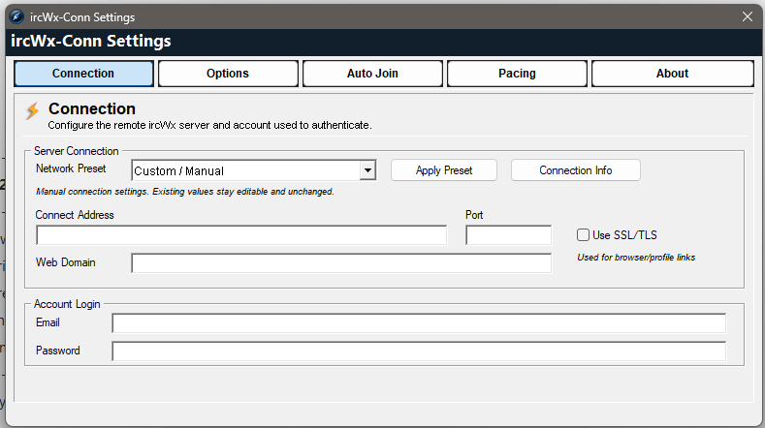
Task: Close the ircWx-Conn Settings window
Action: pos(747,16)
